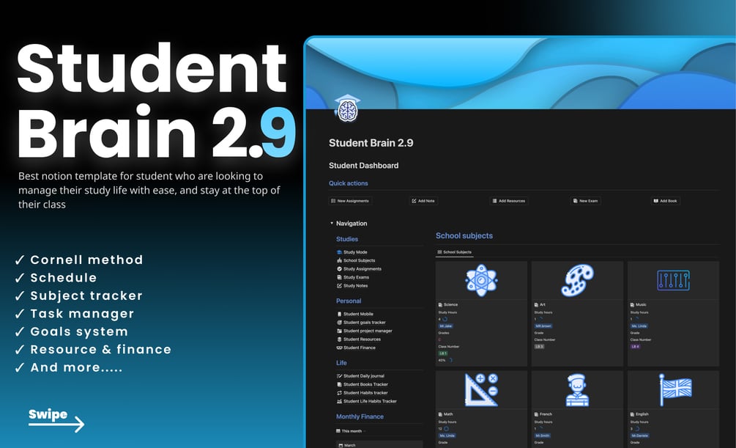Open the Student Resources page
Viewport: 736px width, 448px height.
pos(362,339)
